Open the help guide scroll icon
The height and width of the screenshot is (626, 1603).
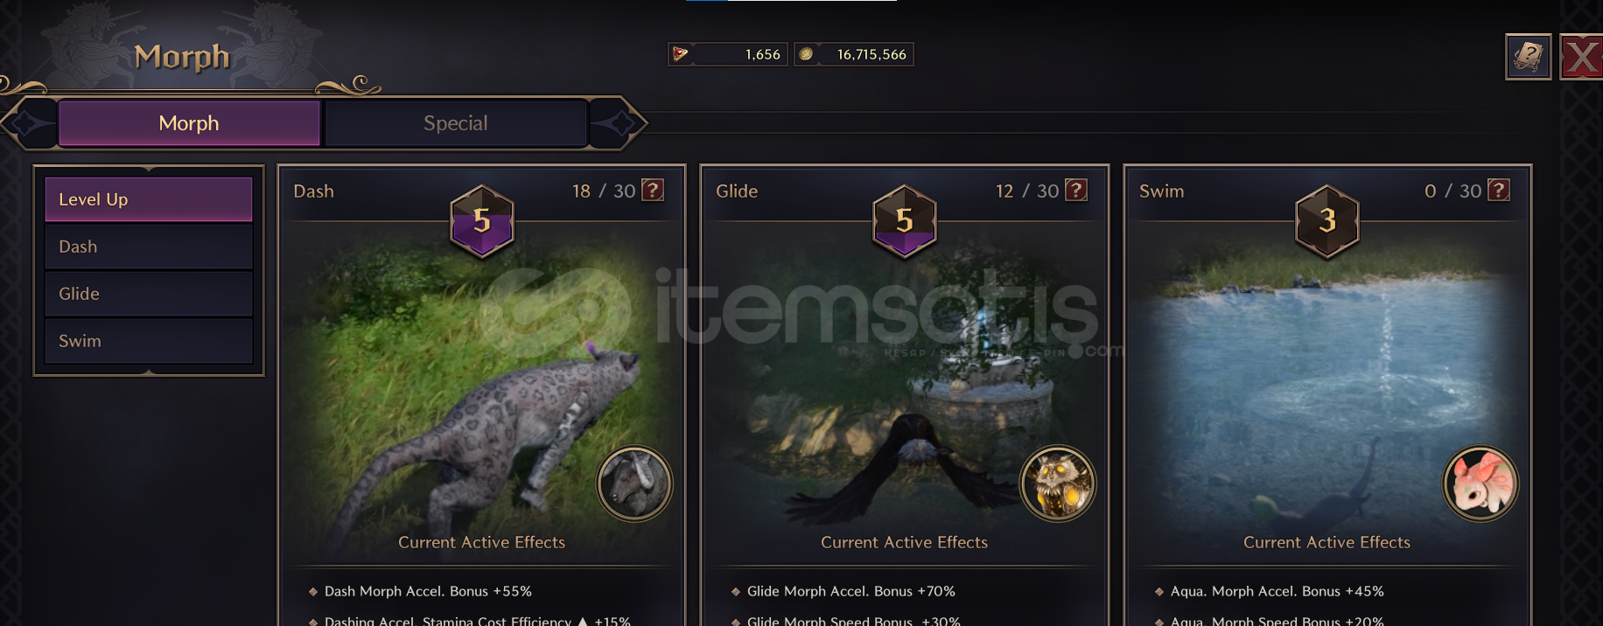coord(1528,57)
